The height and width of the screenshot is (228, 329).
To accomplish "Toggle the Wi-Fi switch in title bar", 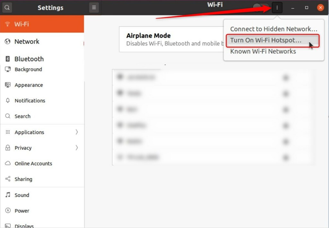I will click(261, 8).
